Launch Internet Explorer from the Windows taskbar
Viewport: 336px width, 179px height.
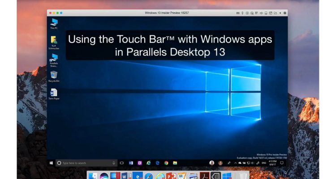[148, 163]
